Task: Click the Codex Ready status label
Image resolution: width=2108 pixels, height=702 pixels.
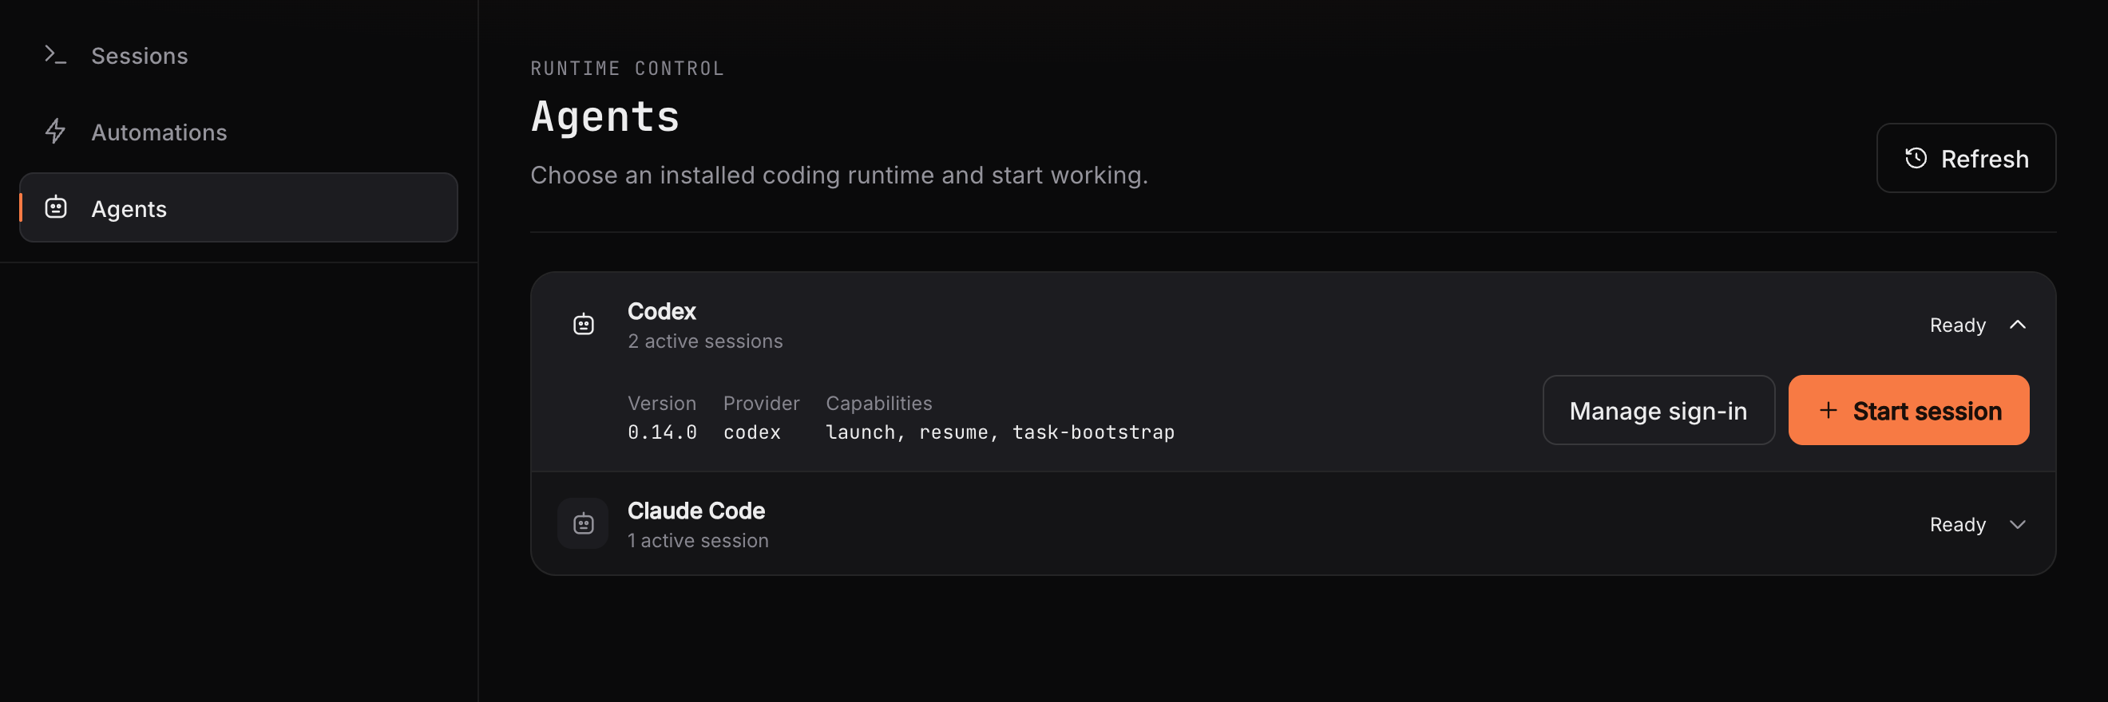Action: click(x=1957, y=325)
